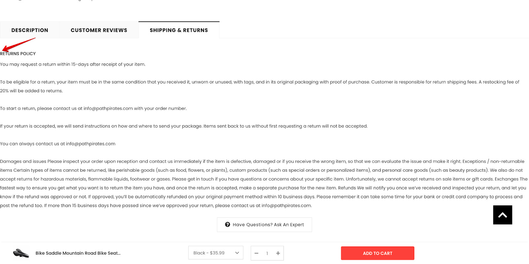Increase quantity with the plus button
This screenshot has width=529, height=264.
[x=278, y=253]
